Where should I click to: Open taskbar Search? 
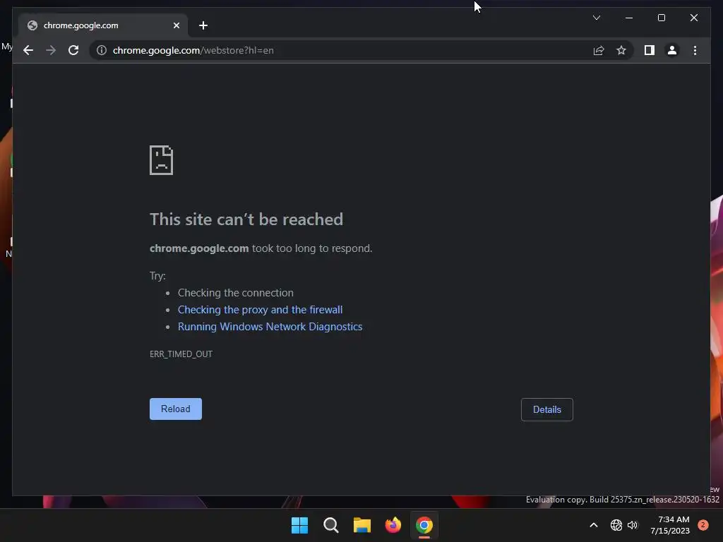[x=330, y=525]
